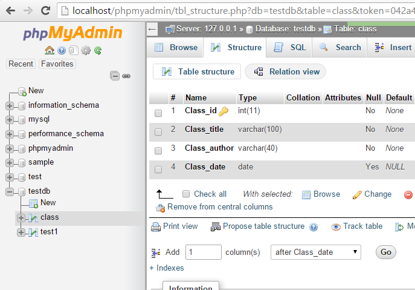Open the Search tab
This screenshot has height=290, width=415.
(x=339, y=47)
